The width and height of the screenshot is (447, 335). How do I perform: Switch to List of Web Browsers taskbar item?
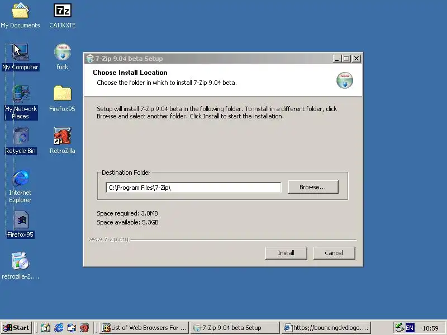[145, 328]
